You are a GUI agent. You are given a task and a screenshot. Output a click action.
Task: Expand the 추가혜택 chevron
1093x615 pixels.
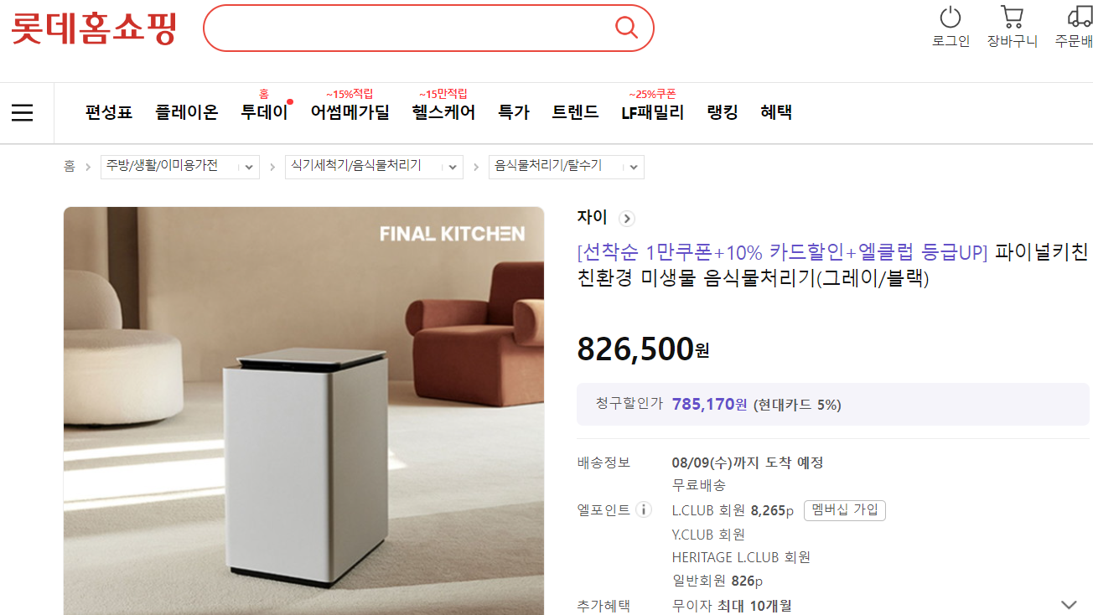coord(1069,604)
